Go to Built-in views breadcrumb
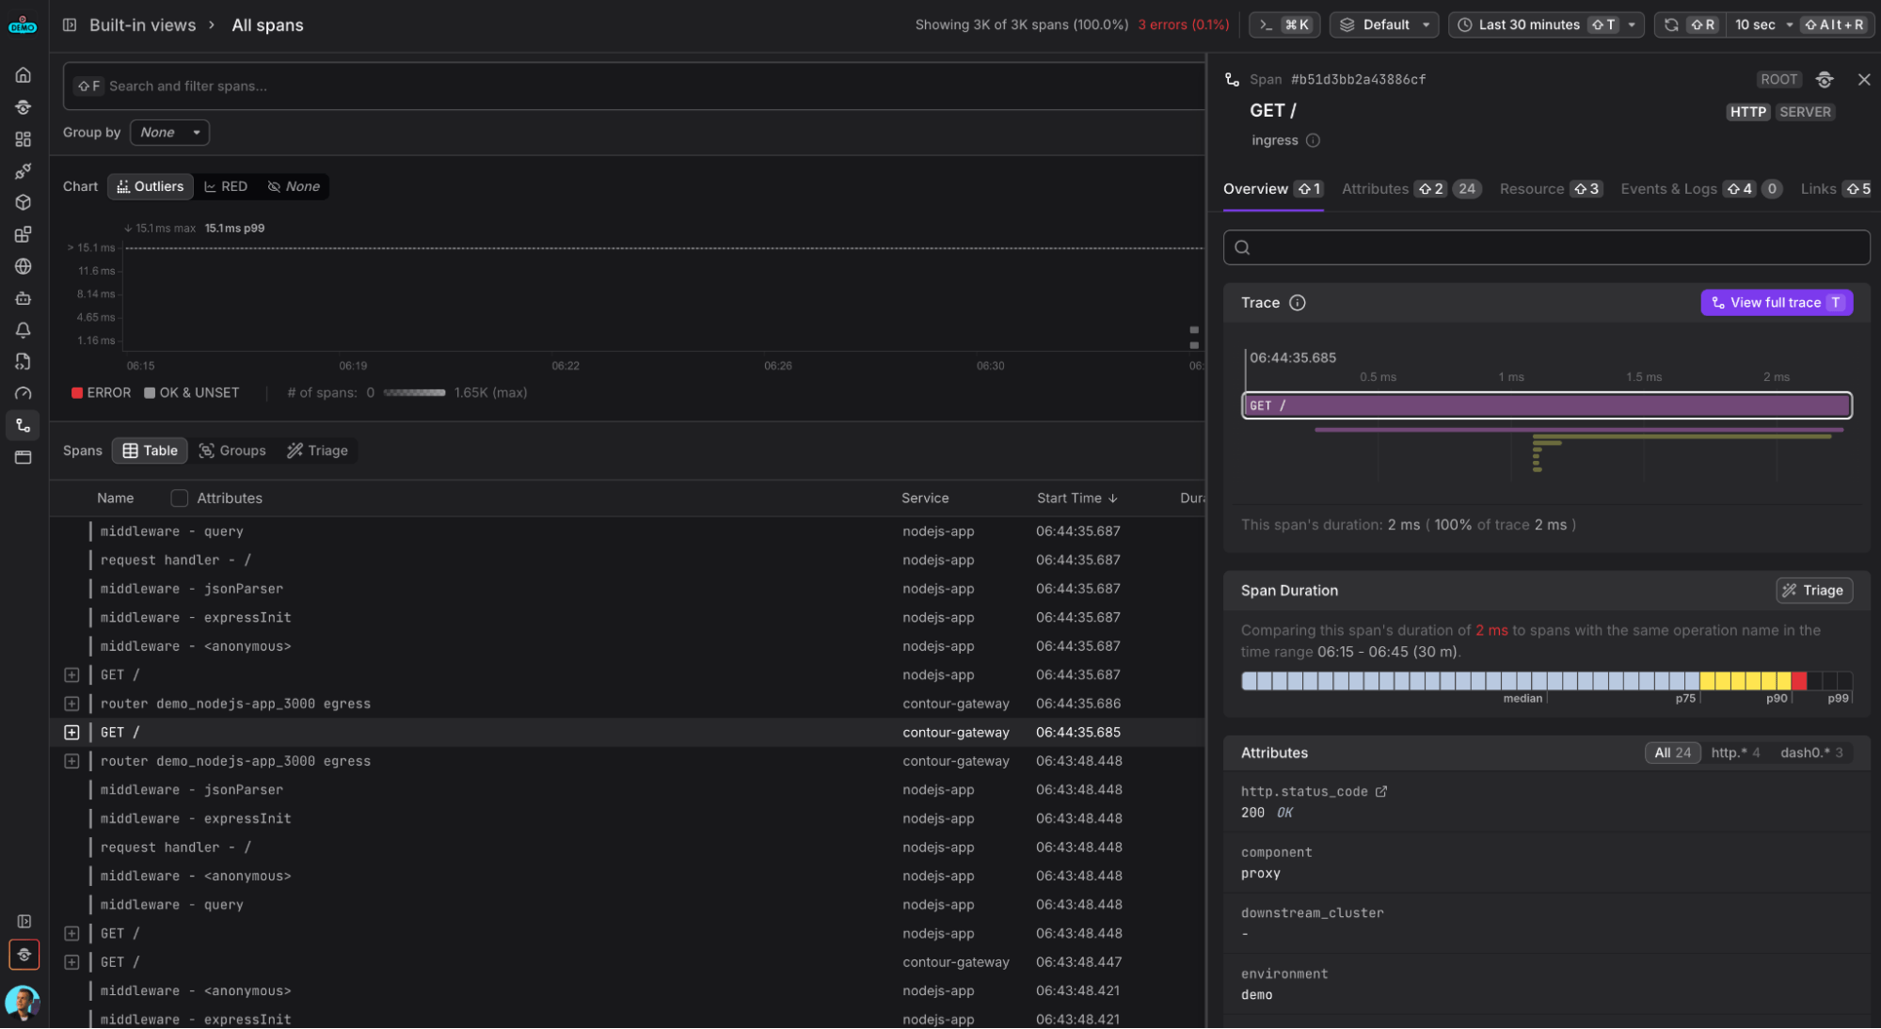This screenshot has width=1881, height=1029. coord(142,25)
